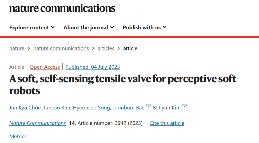Open the About the journal menu
This screenshot has width=259, height=143.
click(x=89, y=27)
